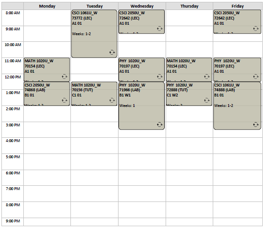The image size is (267, 230).
Task: Open the Wednesday PHY 1020U_W 71966 lab block
Action: 141,106
